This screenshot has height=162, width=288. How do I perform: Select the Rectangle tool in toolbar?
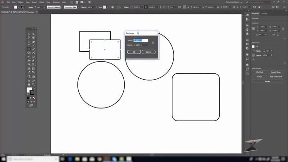(29, 49)
